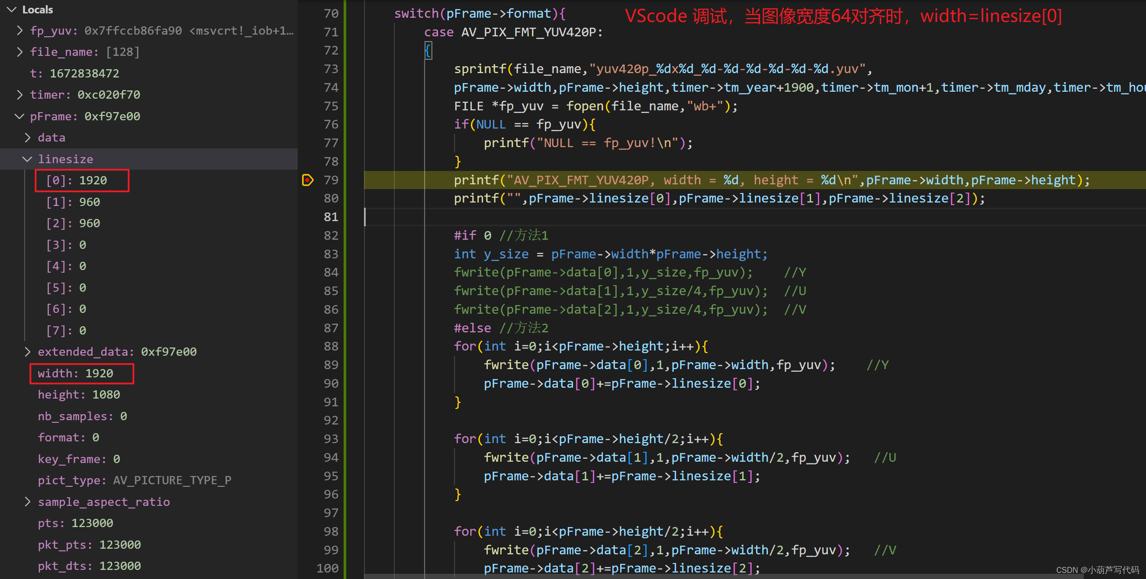Expand the sample_aspect_ratio variable
This screenshot has height=579, width=1146.
28,502
